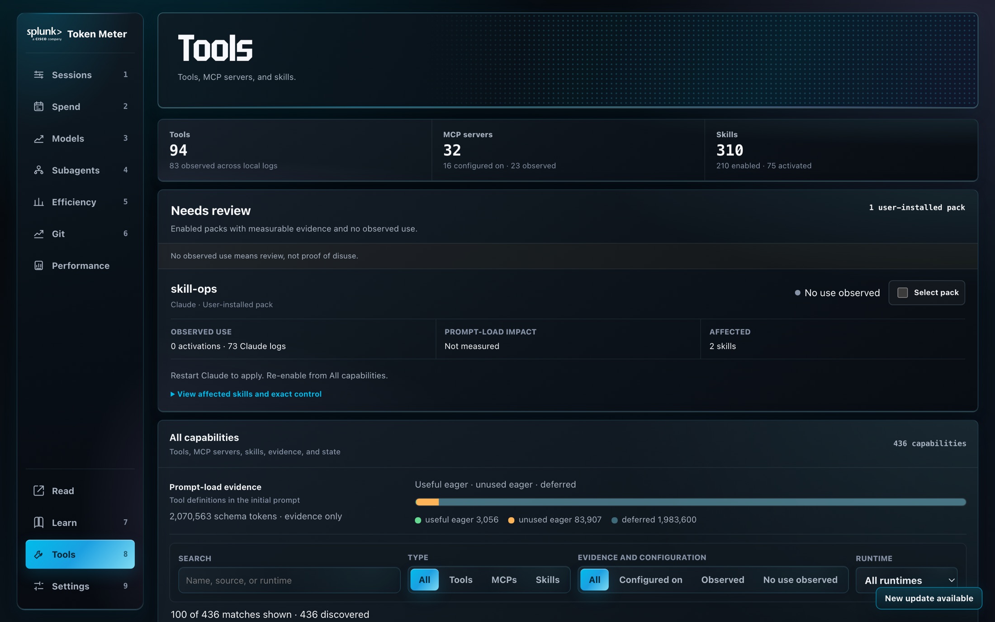Screen dimensions: 995x622
Task: Click the Learn book icon
Action: (38, 522)
